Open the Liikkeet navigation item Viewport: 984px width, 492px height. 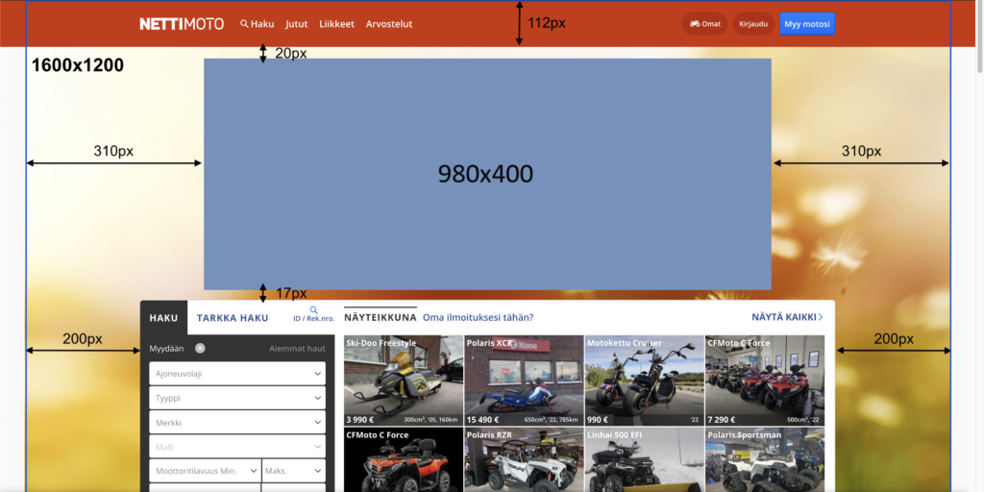[336, 24]
